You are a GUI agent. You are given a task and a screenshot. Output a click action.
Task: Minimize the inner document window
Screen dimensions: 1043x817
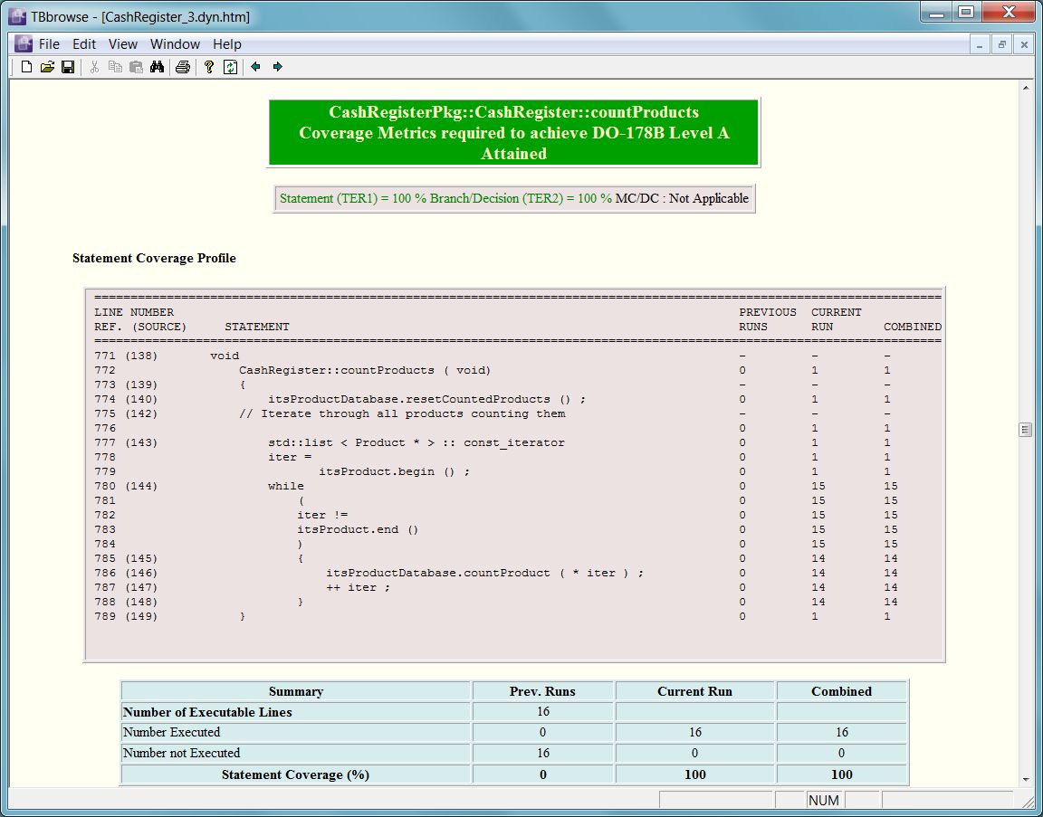click(981, 44)
